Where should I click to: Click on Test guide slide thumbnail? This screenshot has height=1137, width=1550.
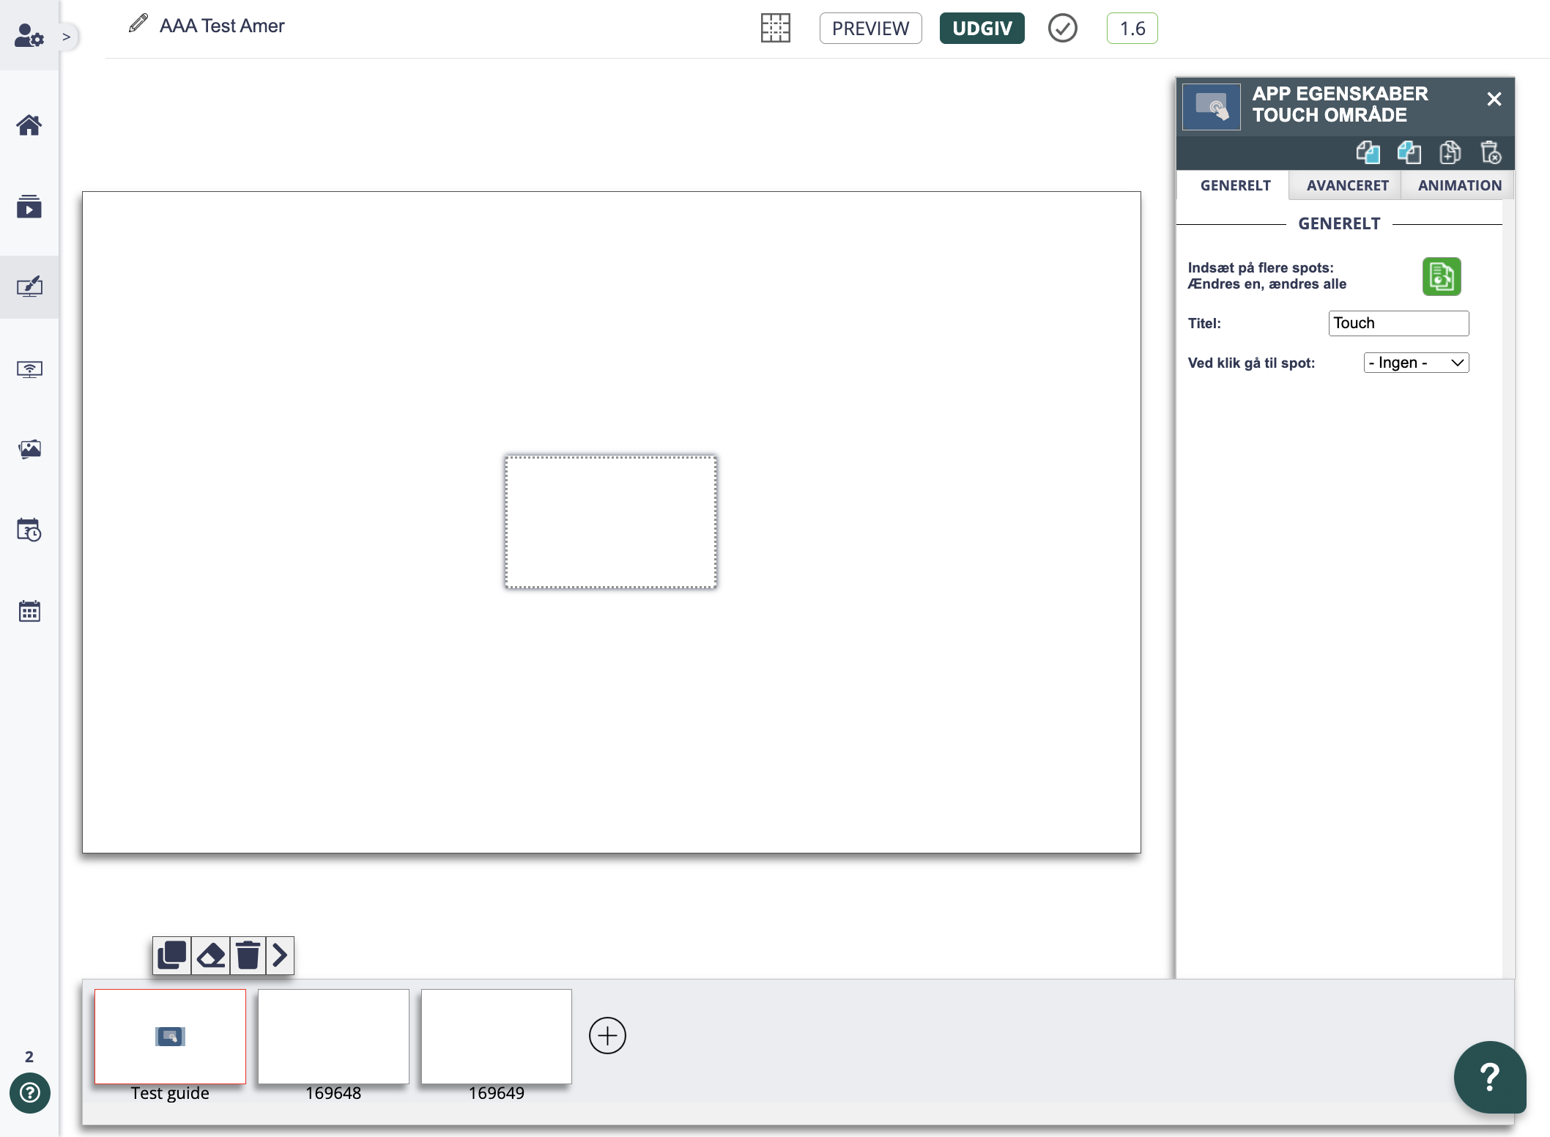click(171, 1036)
